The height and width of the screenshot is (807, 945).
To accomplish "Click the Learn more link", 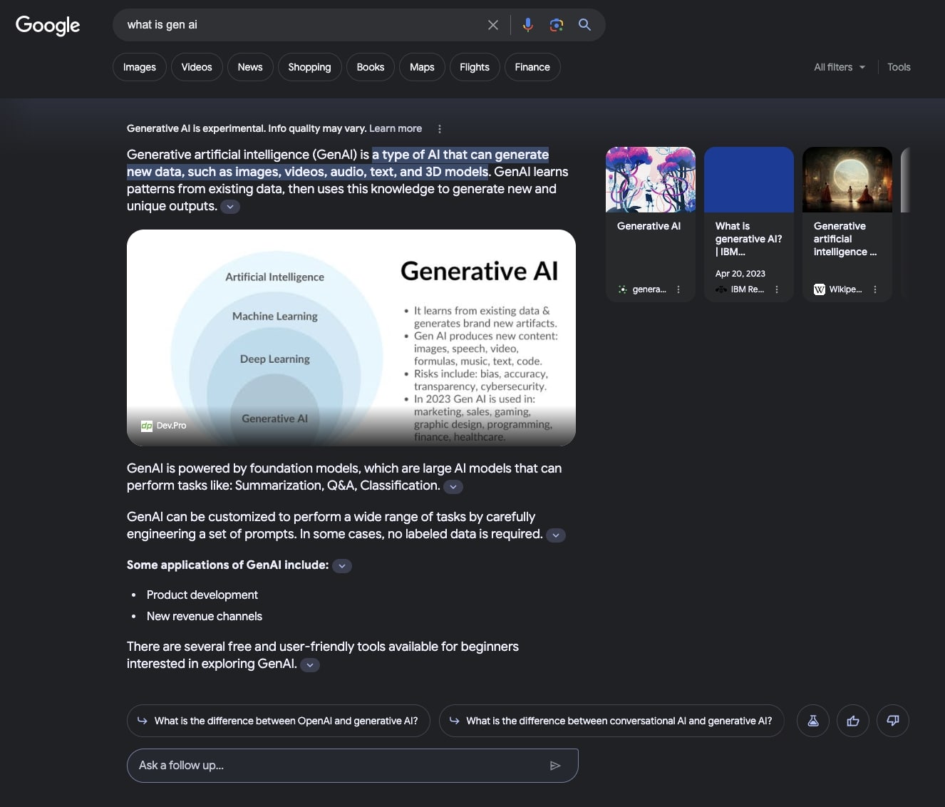I will [x=396, y=128].
